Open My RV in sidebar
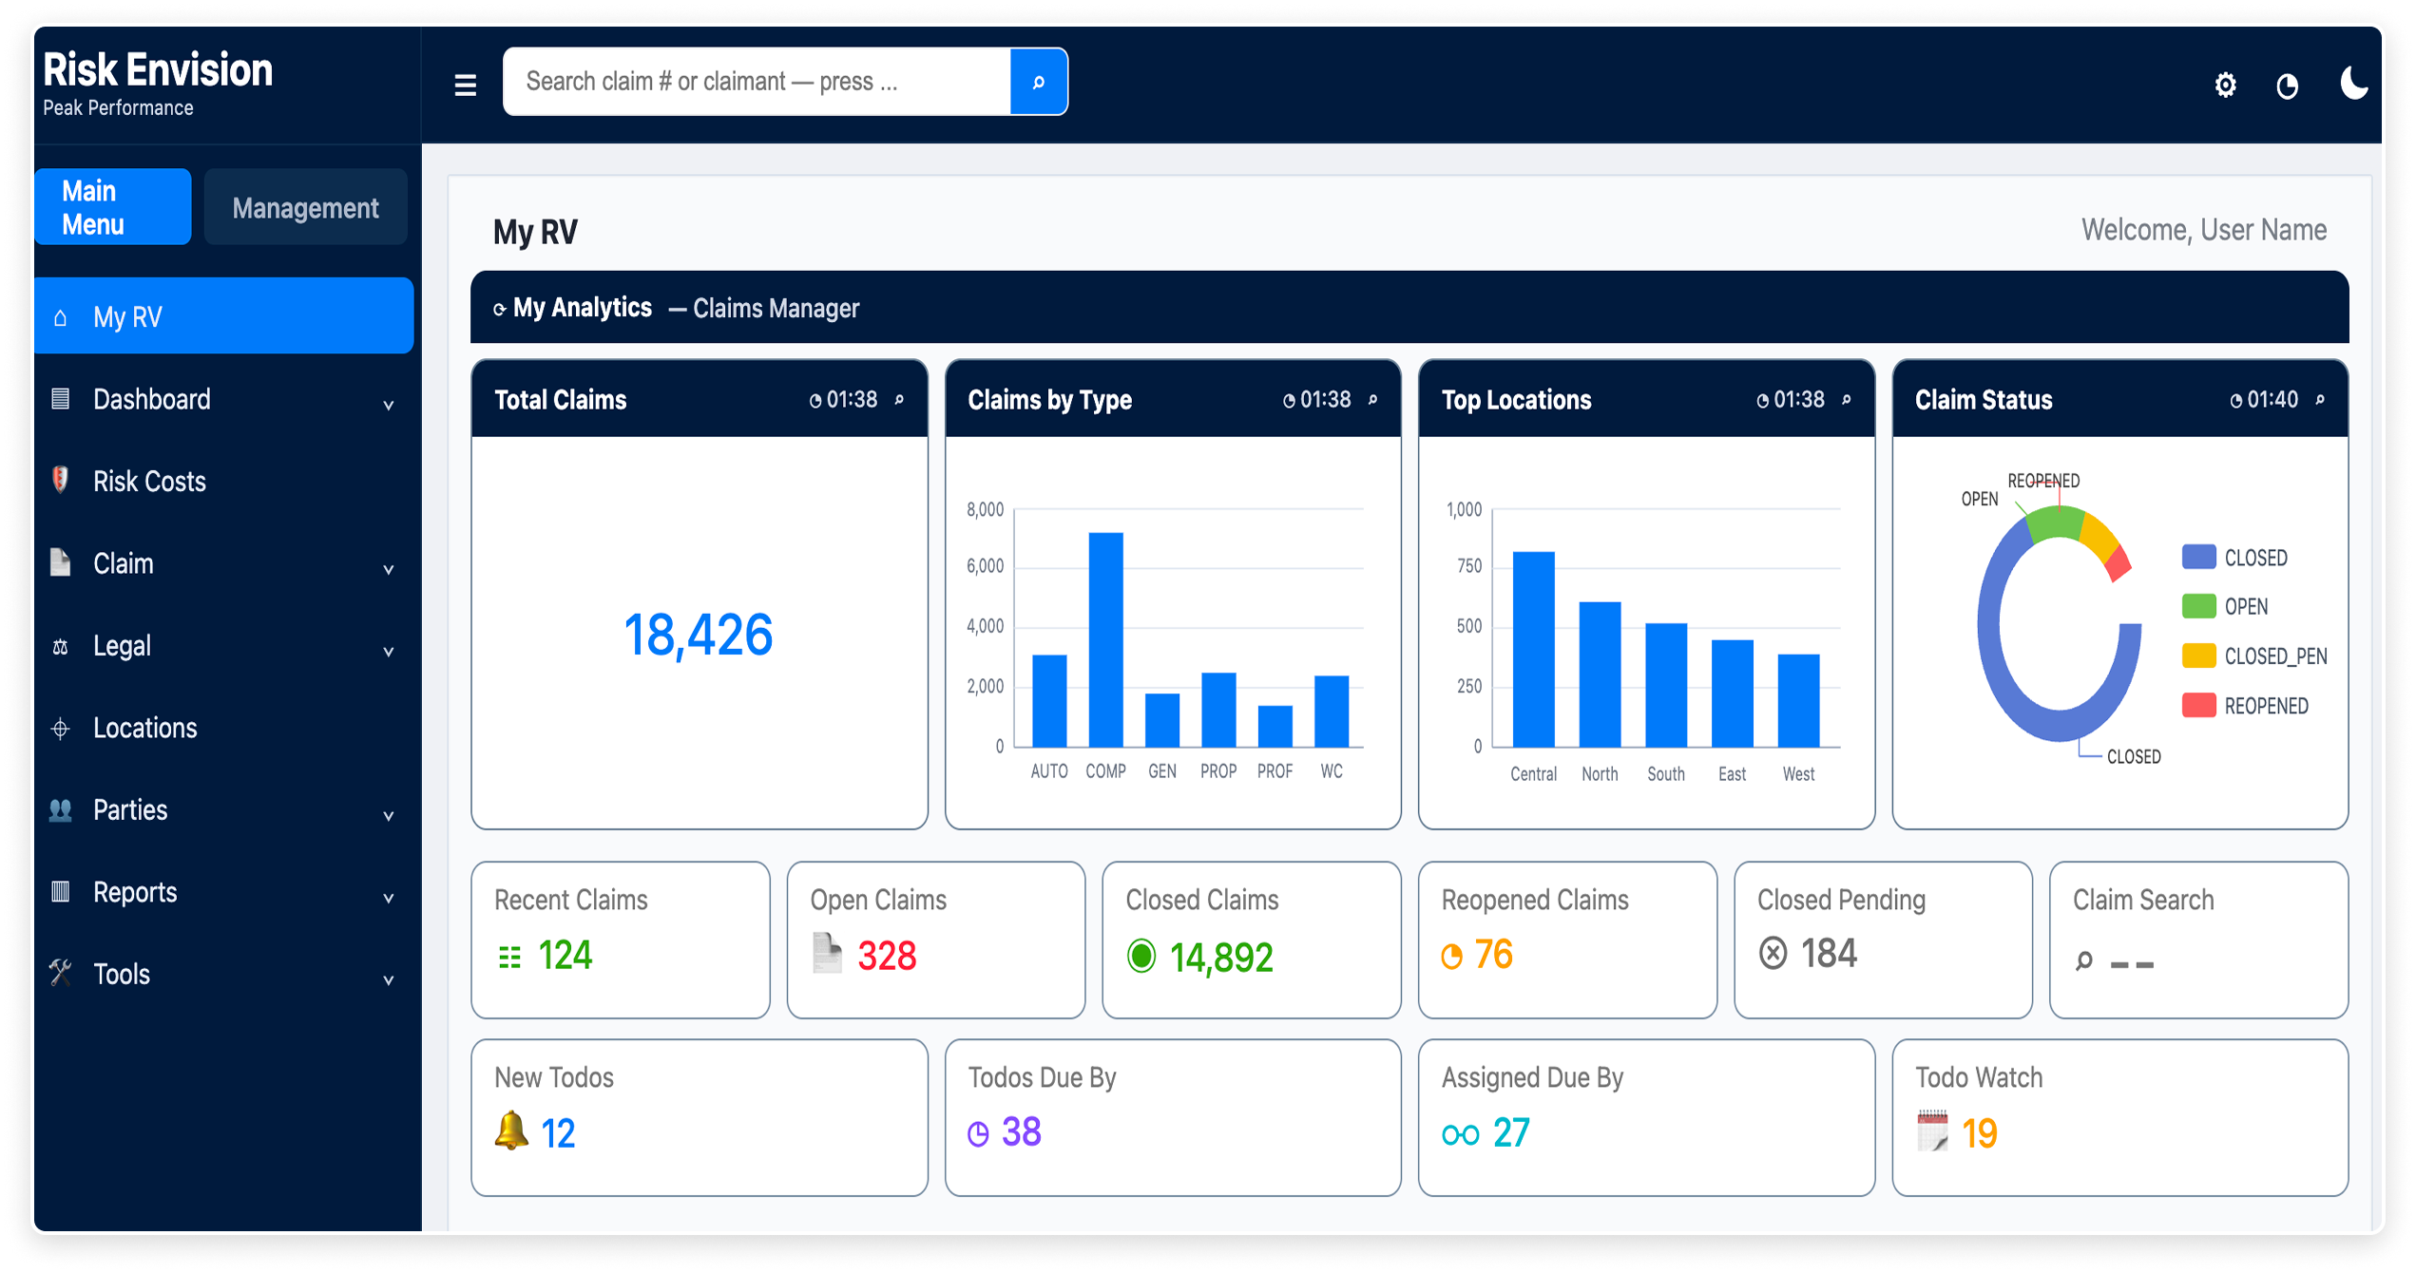The image size is (2416, 1273). point(223,316)
